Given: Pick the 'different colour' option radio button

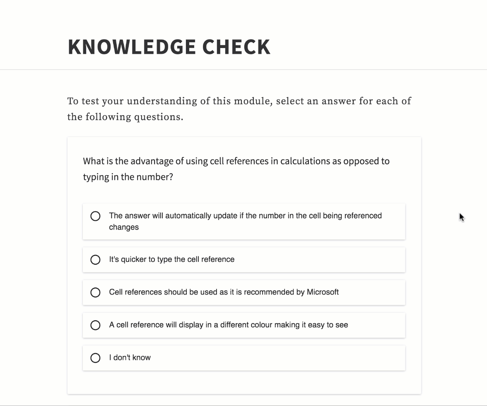Looking at the screenshot, I should click(95, 325).
